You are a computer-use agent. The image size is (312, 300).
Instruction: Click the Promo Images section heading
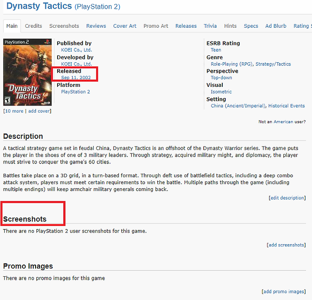click(x=28, y=266)
